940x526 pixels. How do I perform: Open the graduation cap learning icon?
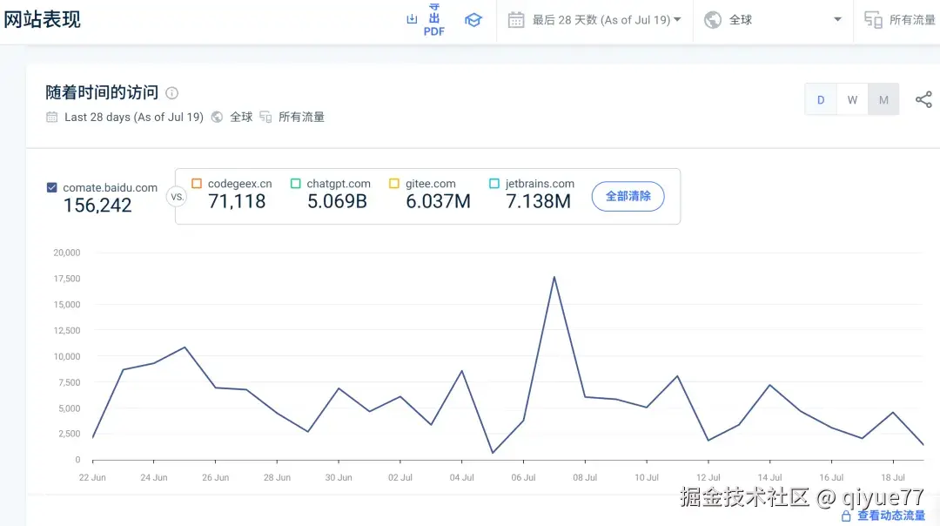point(473,20)
